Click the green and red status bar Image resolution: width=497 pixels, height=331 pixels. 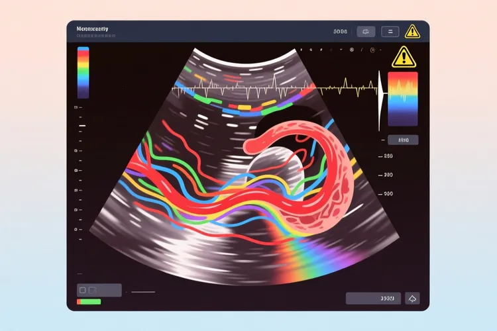[89, 302]
